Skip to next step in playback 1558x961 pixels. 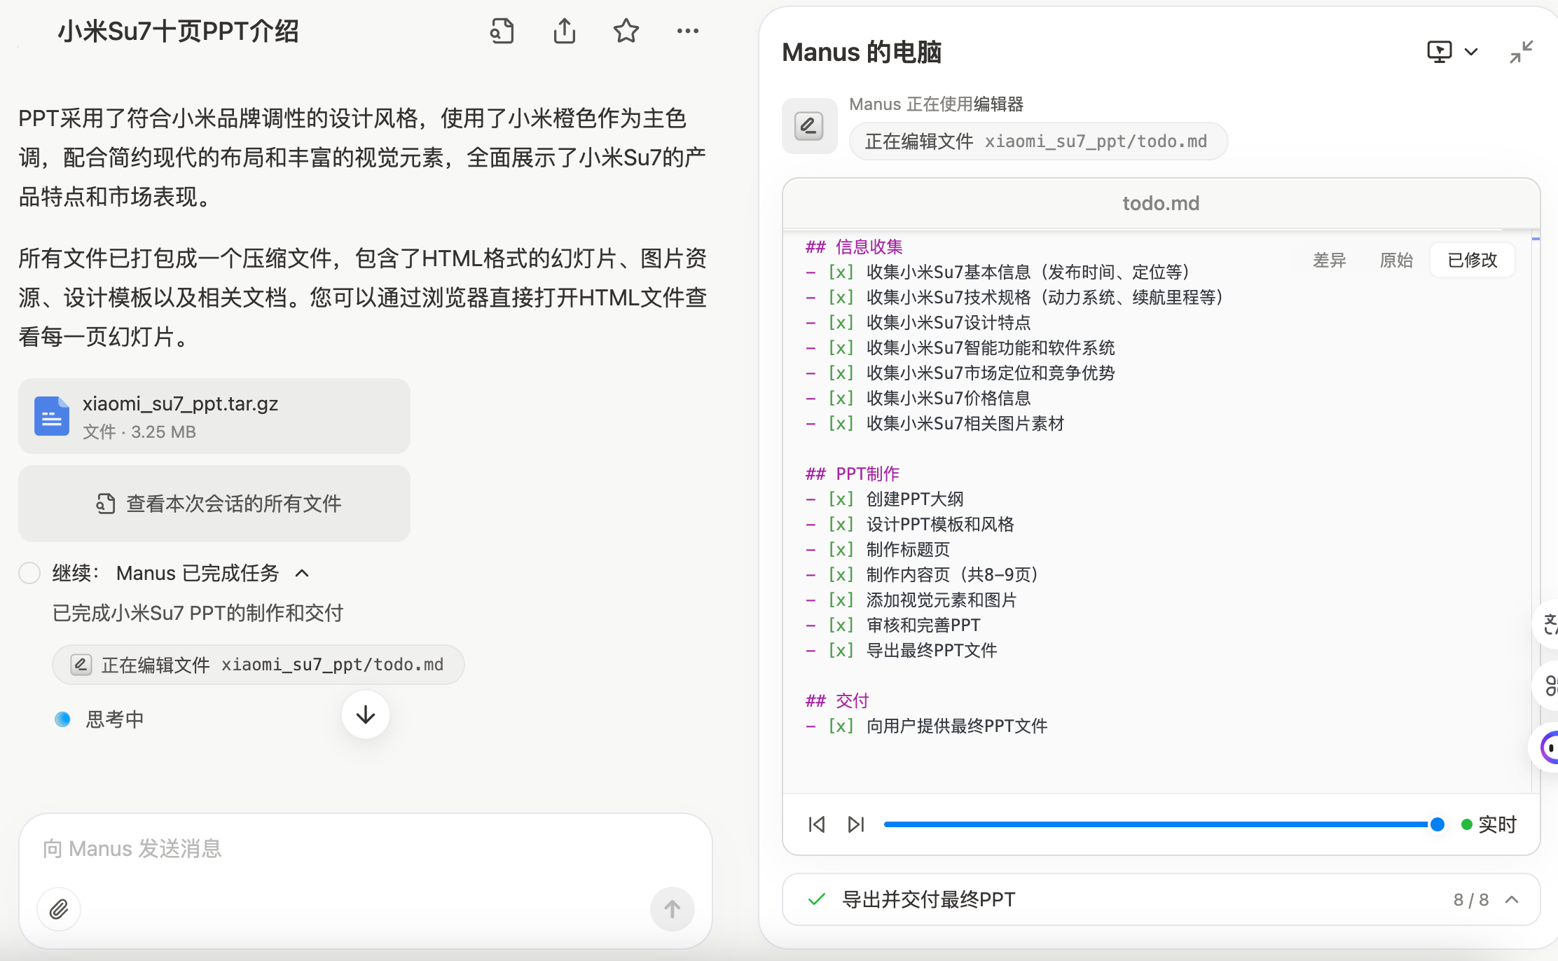(856, 824)
